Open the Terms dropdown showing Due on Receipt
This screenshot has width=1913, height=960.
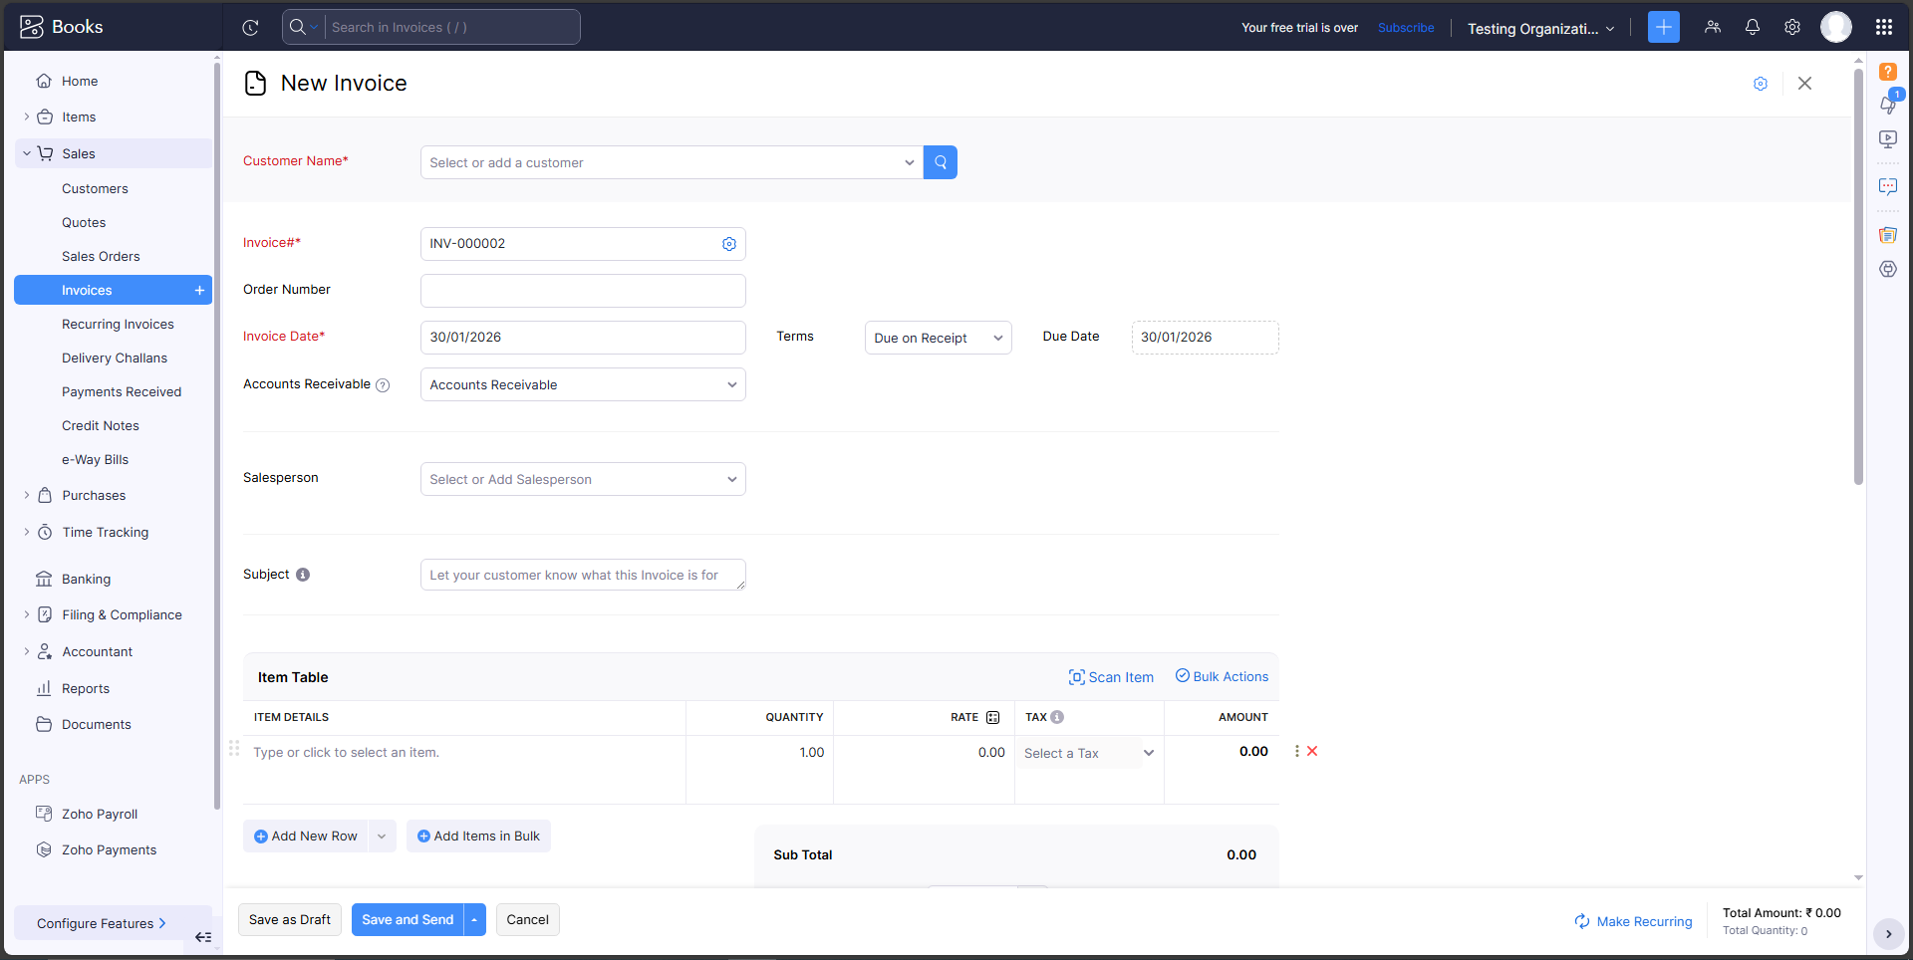(x=937, y=337)
